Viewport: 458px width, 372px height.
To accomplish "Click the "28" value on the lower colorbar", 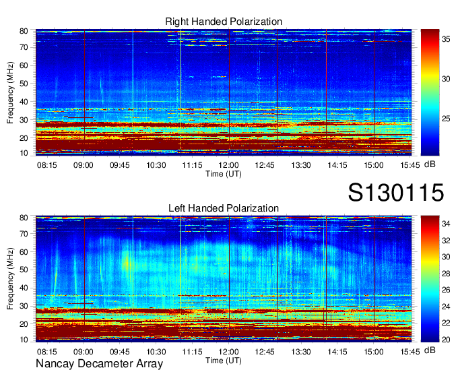I will click(446, 274).
